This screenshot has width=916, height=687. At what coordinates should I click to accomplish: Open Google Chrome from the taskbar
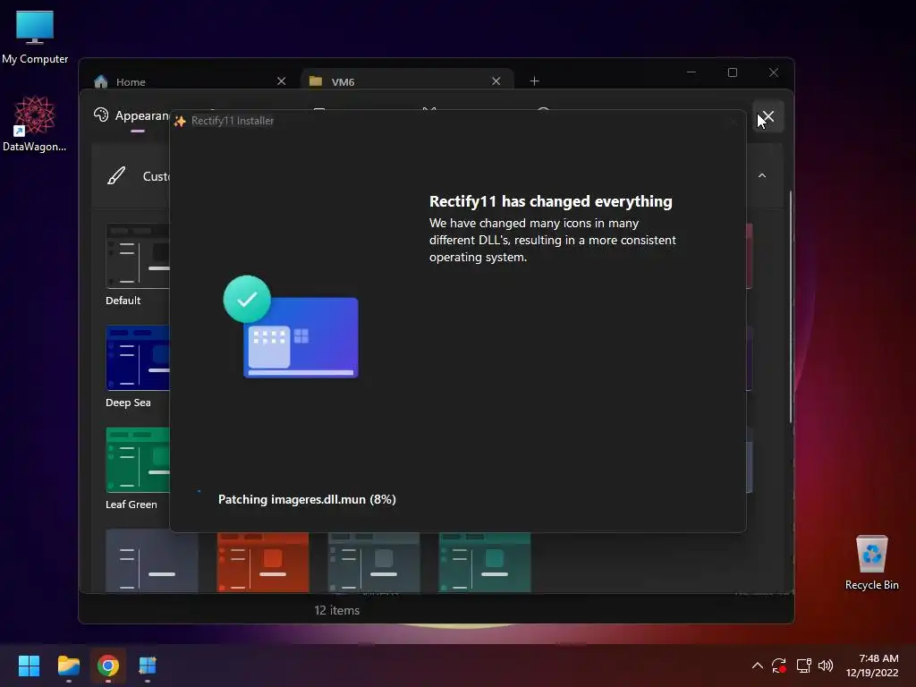[108, 666]
